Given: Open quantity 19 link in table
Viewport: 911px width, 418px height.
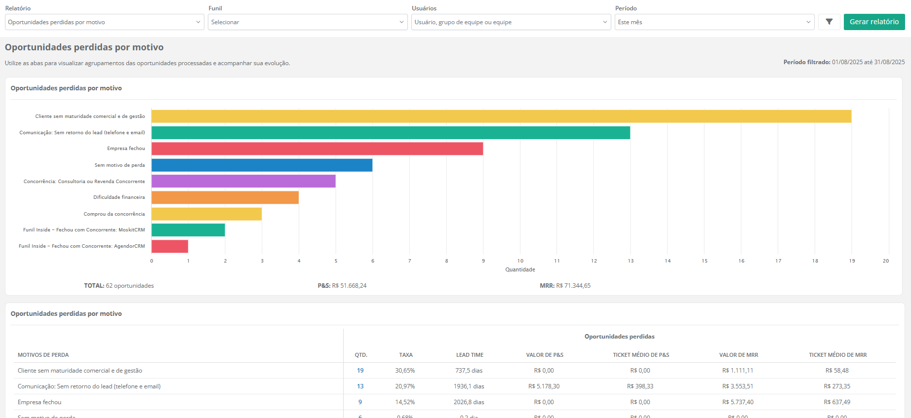Looking at the screenshot, I should point(360,371).
